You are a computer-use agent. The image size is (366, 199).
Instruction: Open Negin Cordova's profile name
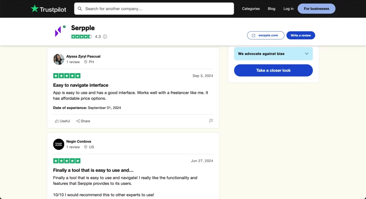[x=79, y=141]
